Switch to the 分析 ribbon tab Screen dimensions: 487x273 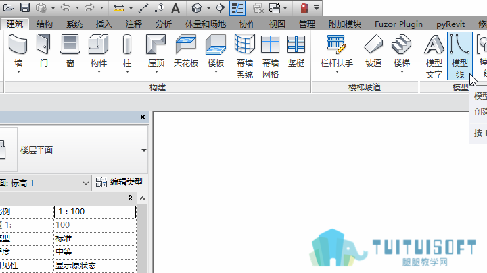click(x=164, y=24)
